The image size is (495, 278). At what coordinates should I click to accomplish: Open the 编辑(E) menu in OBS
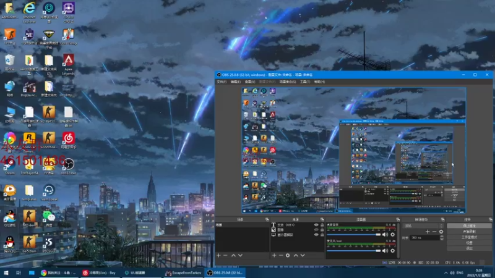tap(236, 82)
